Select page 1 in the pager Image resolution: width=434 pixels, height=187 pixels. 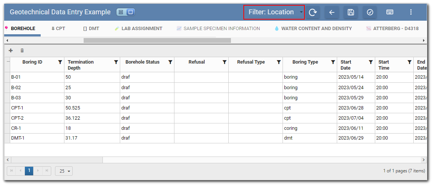29,171
